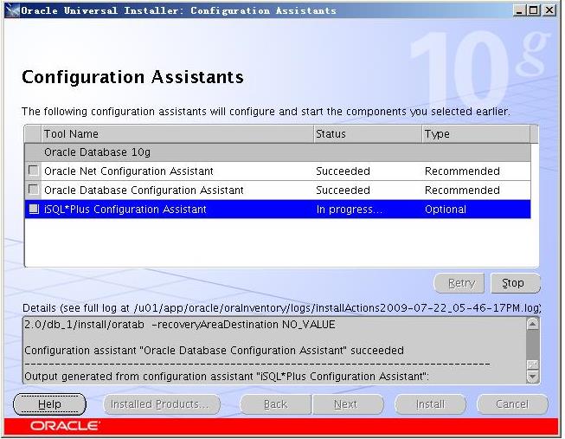This screenshot has width=565, height=439.
Task: Click the Status column header
Action: point(368,134)
